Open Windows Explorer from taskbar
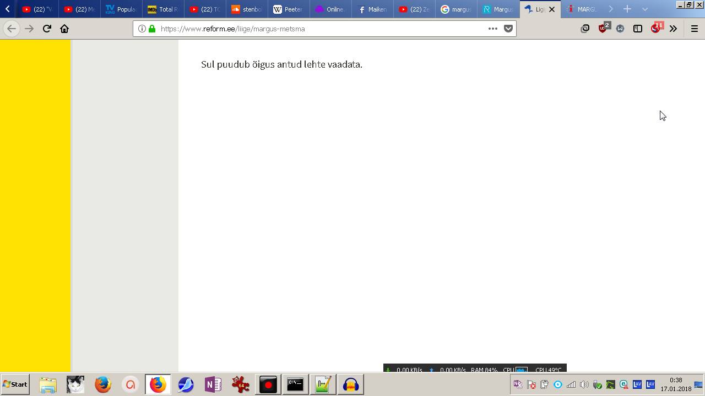 48,384
